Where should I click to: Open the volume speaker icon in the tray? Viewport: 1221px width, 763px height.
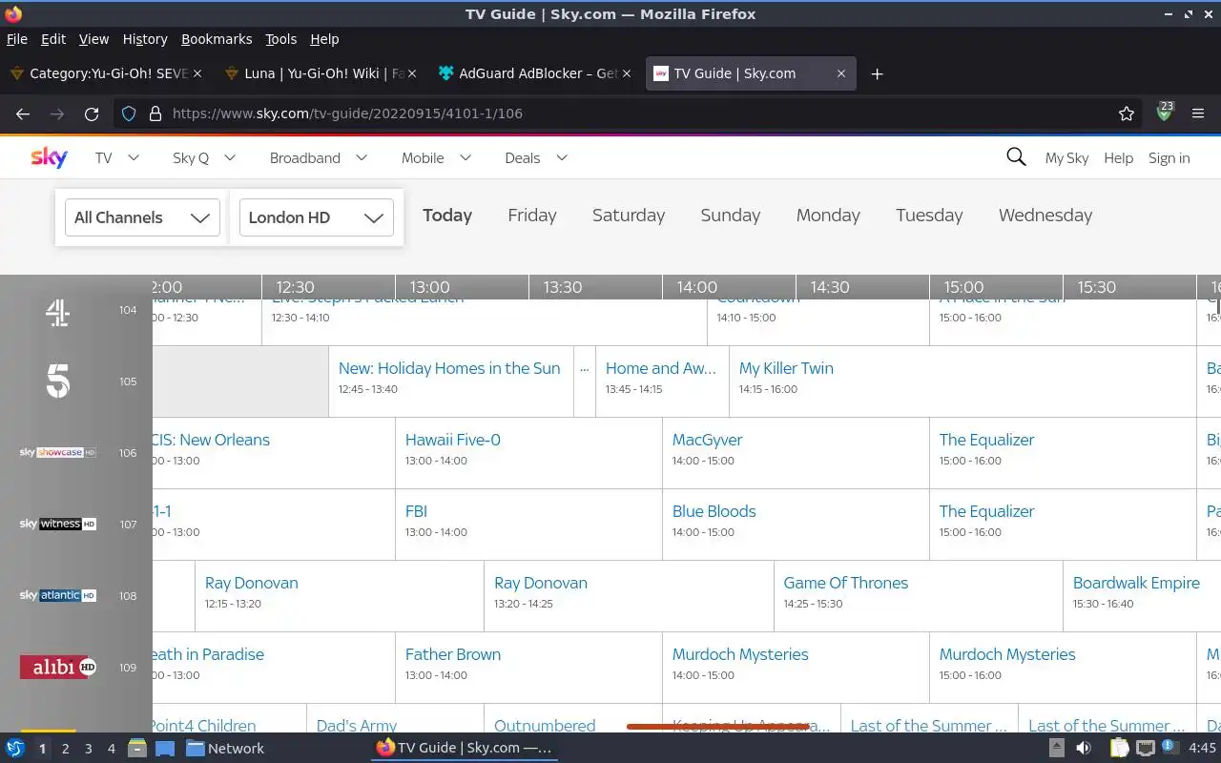tap(1084, 748)
